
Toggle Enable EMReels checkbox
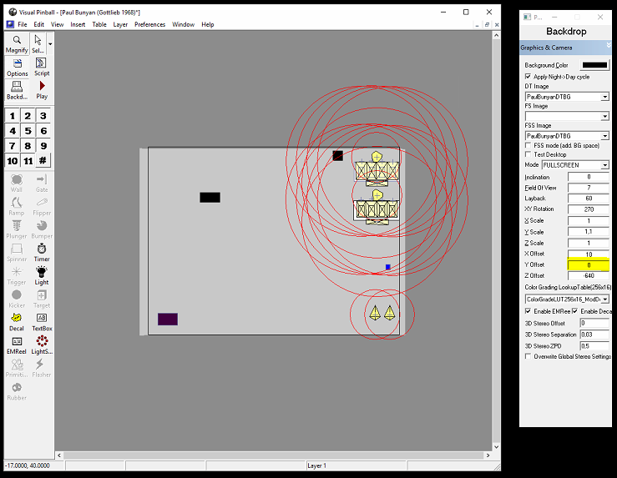[x=528, y=311]
